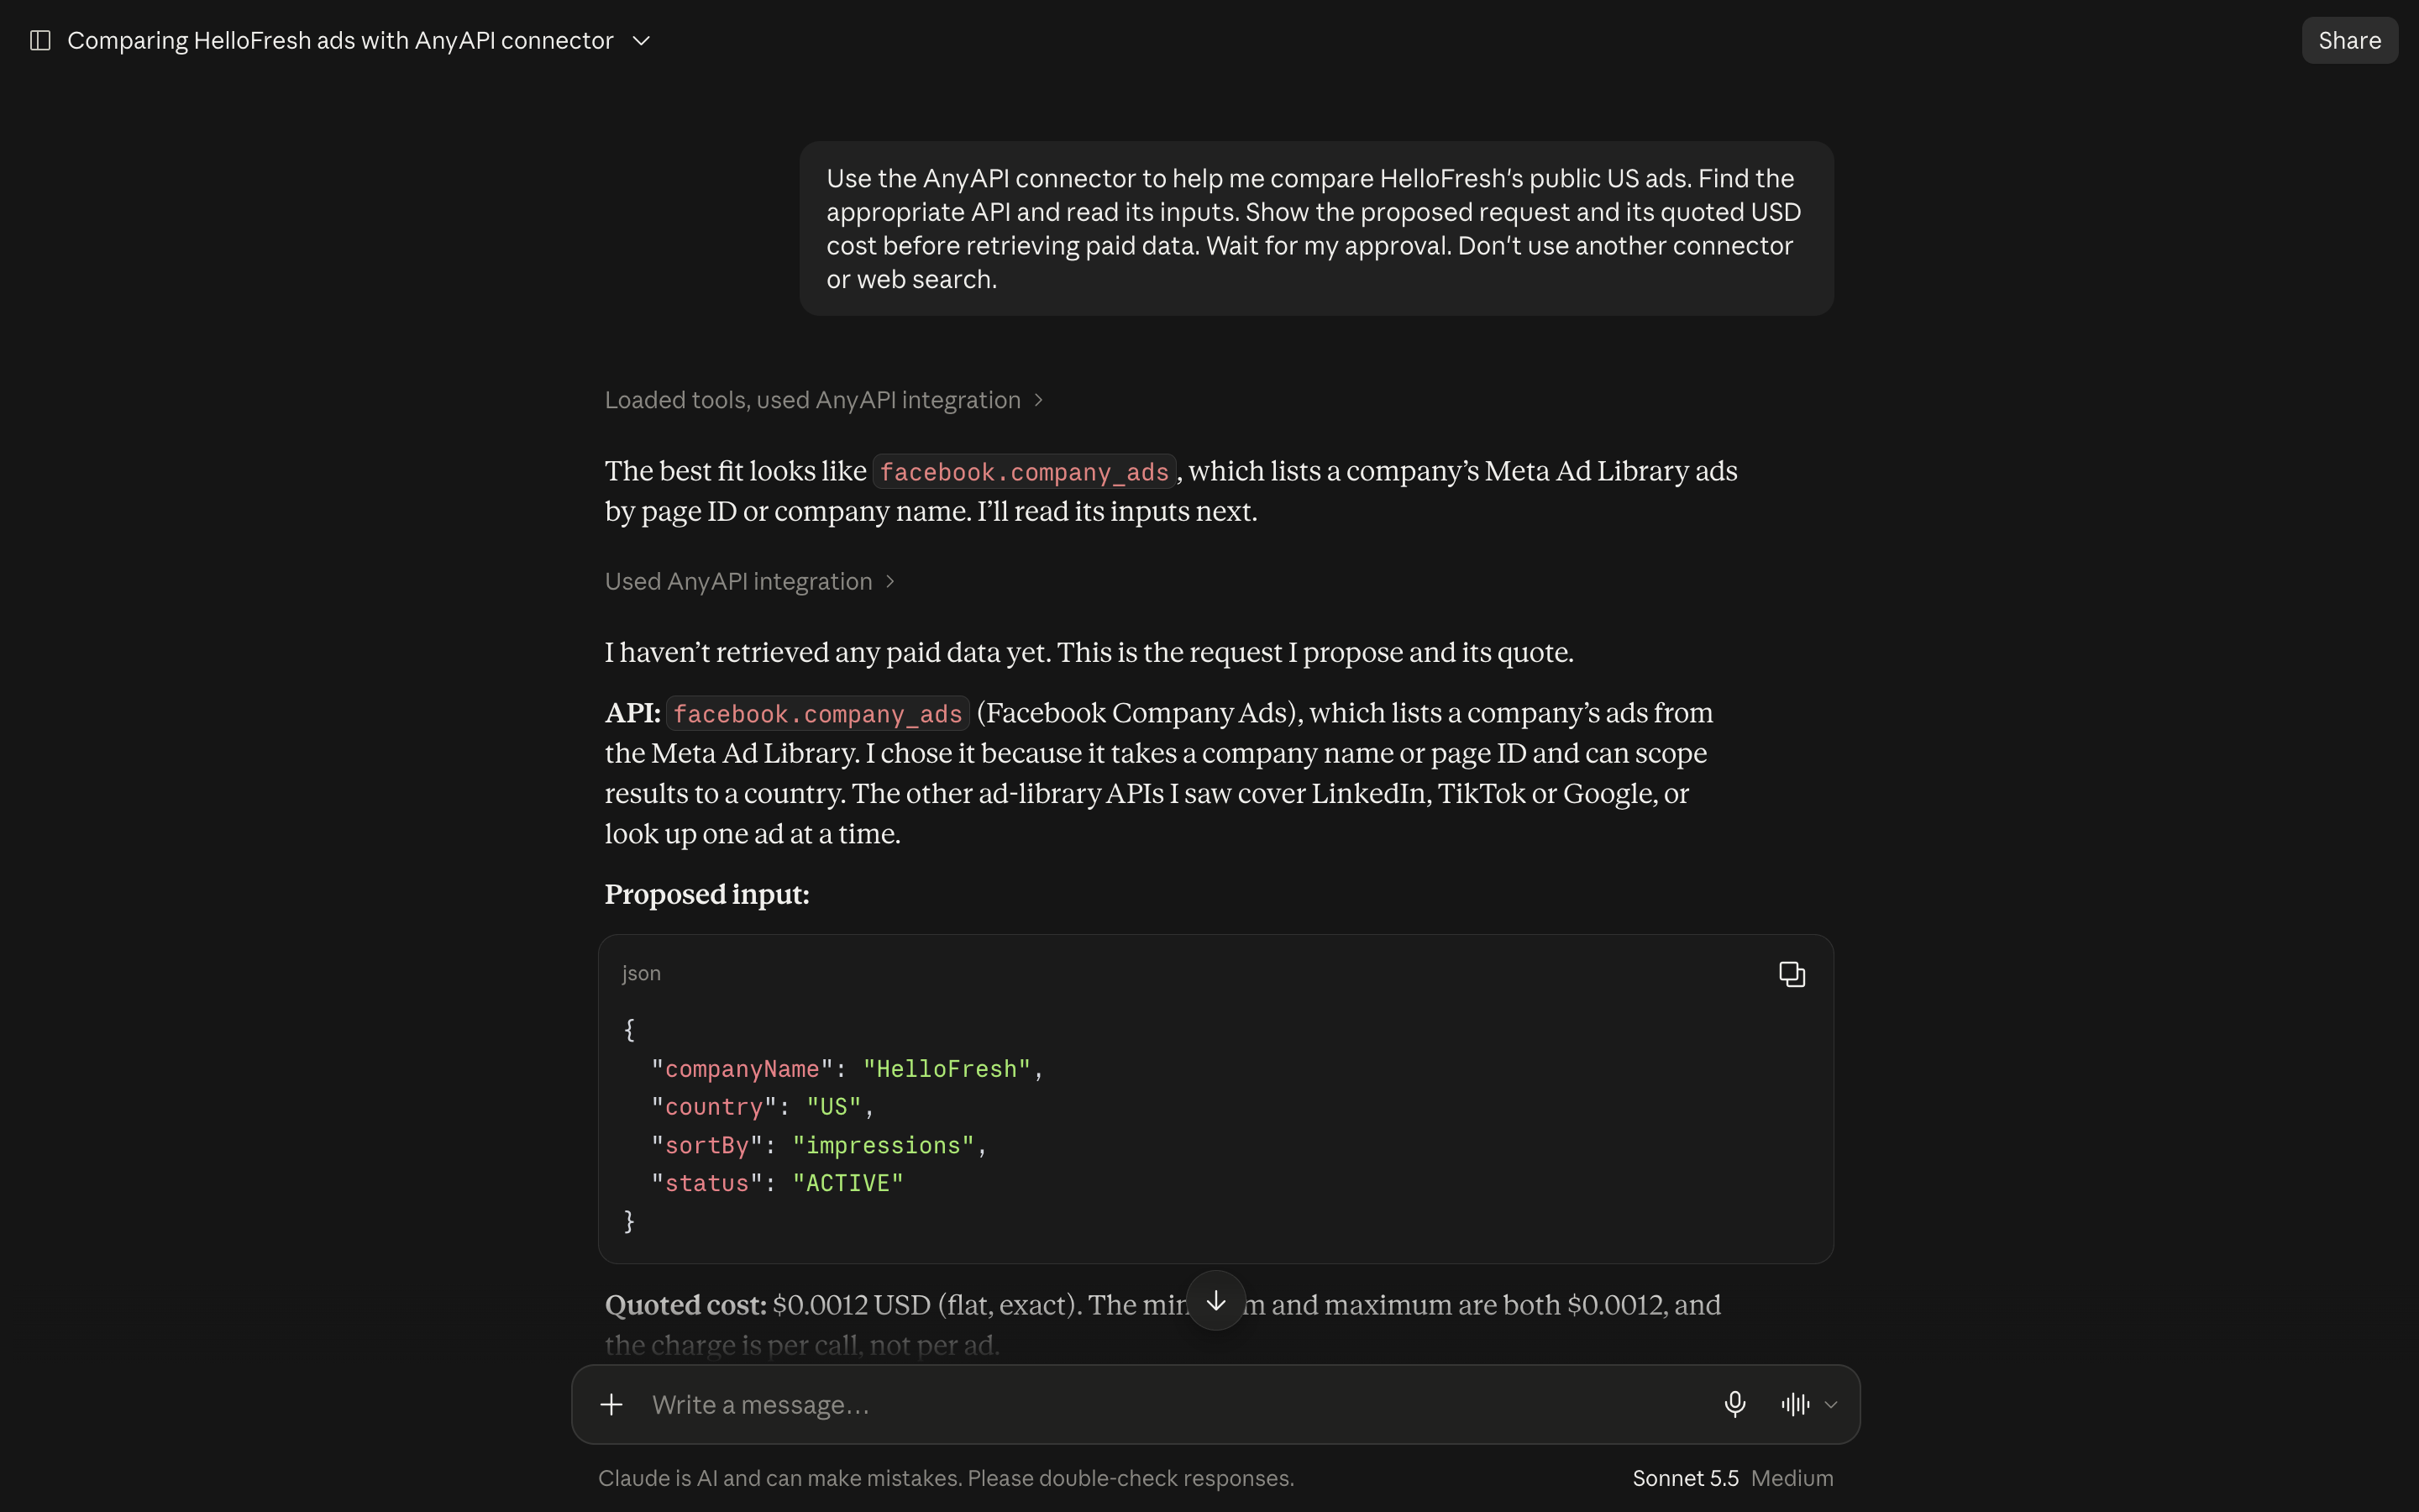Click the 'Proposed input:' heading

(706, 894)
